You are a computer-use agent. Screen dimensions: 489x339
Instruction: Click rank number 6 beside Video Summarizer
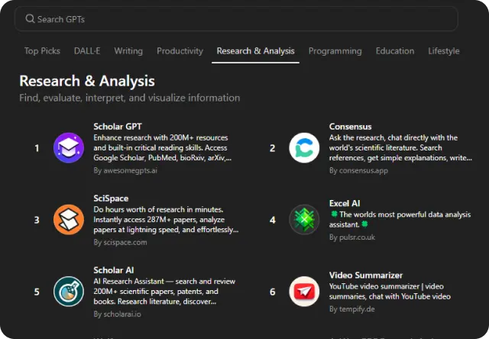click(x=273, y=292)
